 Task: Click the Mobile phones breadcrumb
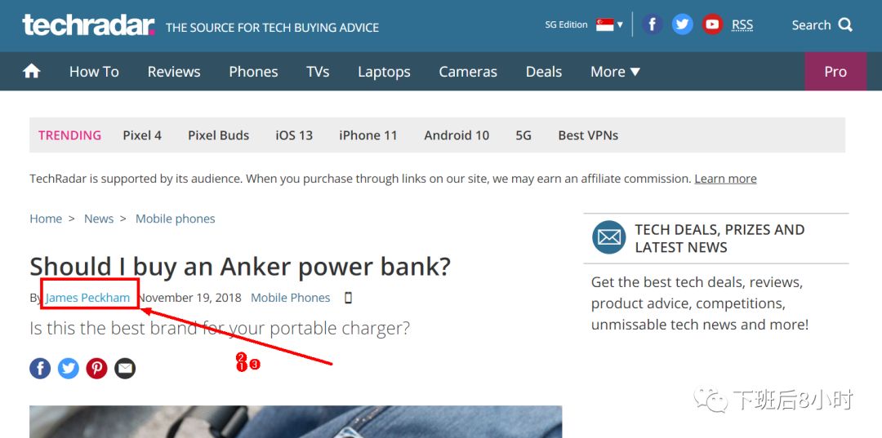coord(175,219)
